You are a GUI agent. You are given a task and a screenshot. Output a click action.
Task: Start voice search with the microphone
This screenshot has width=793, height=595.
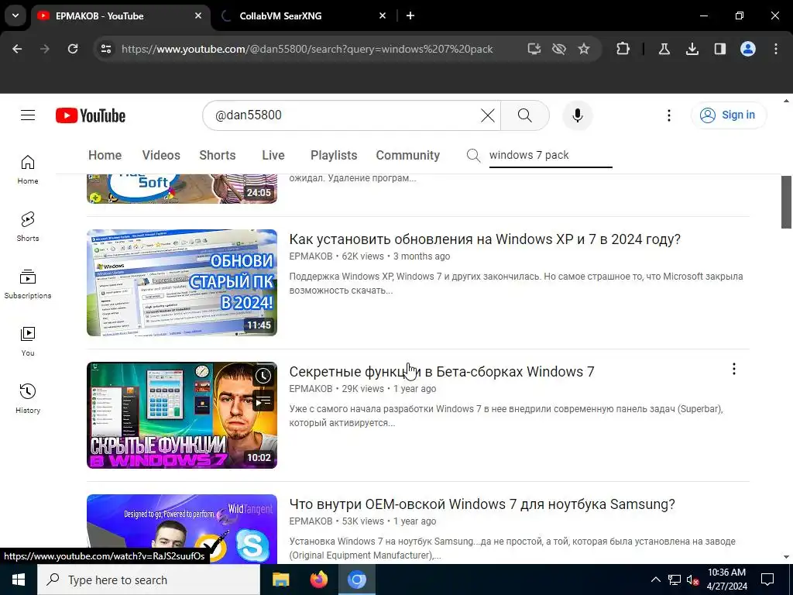click(x=578, y=115)
